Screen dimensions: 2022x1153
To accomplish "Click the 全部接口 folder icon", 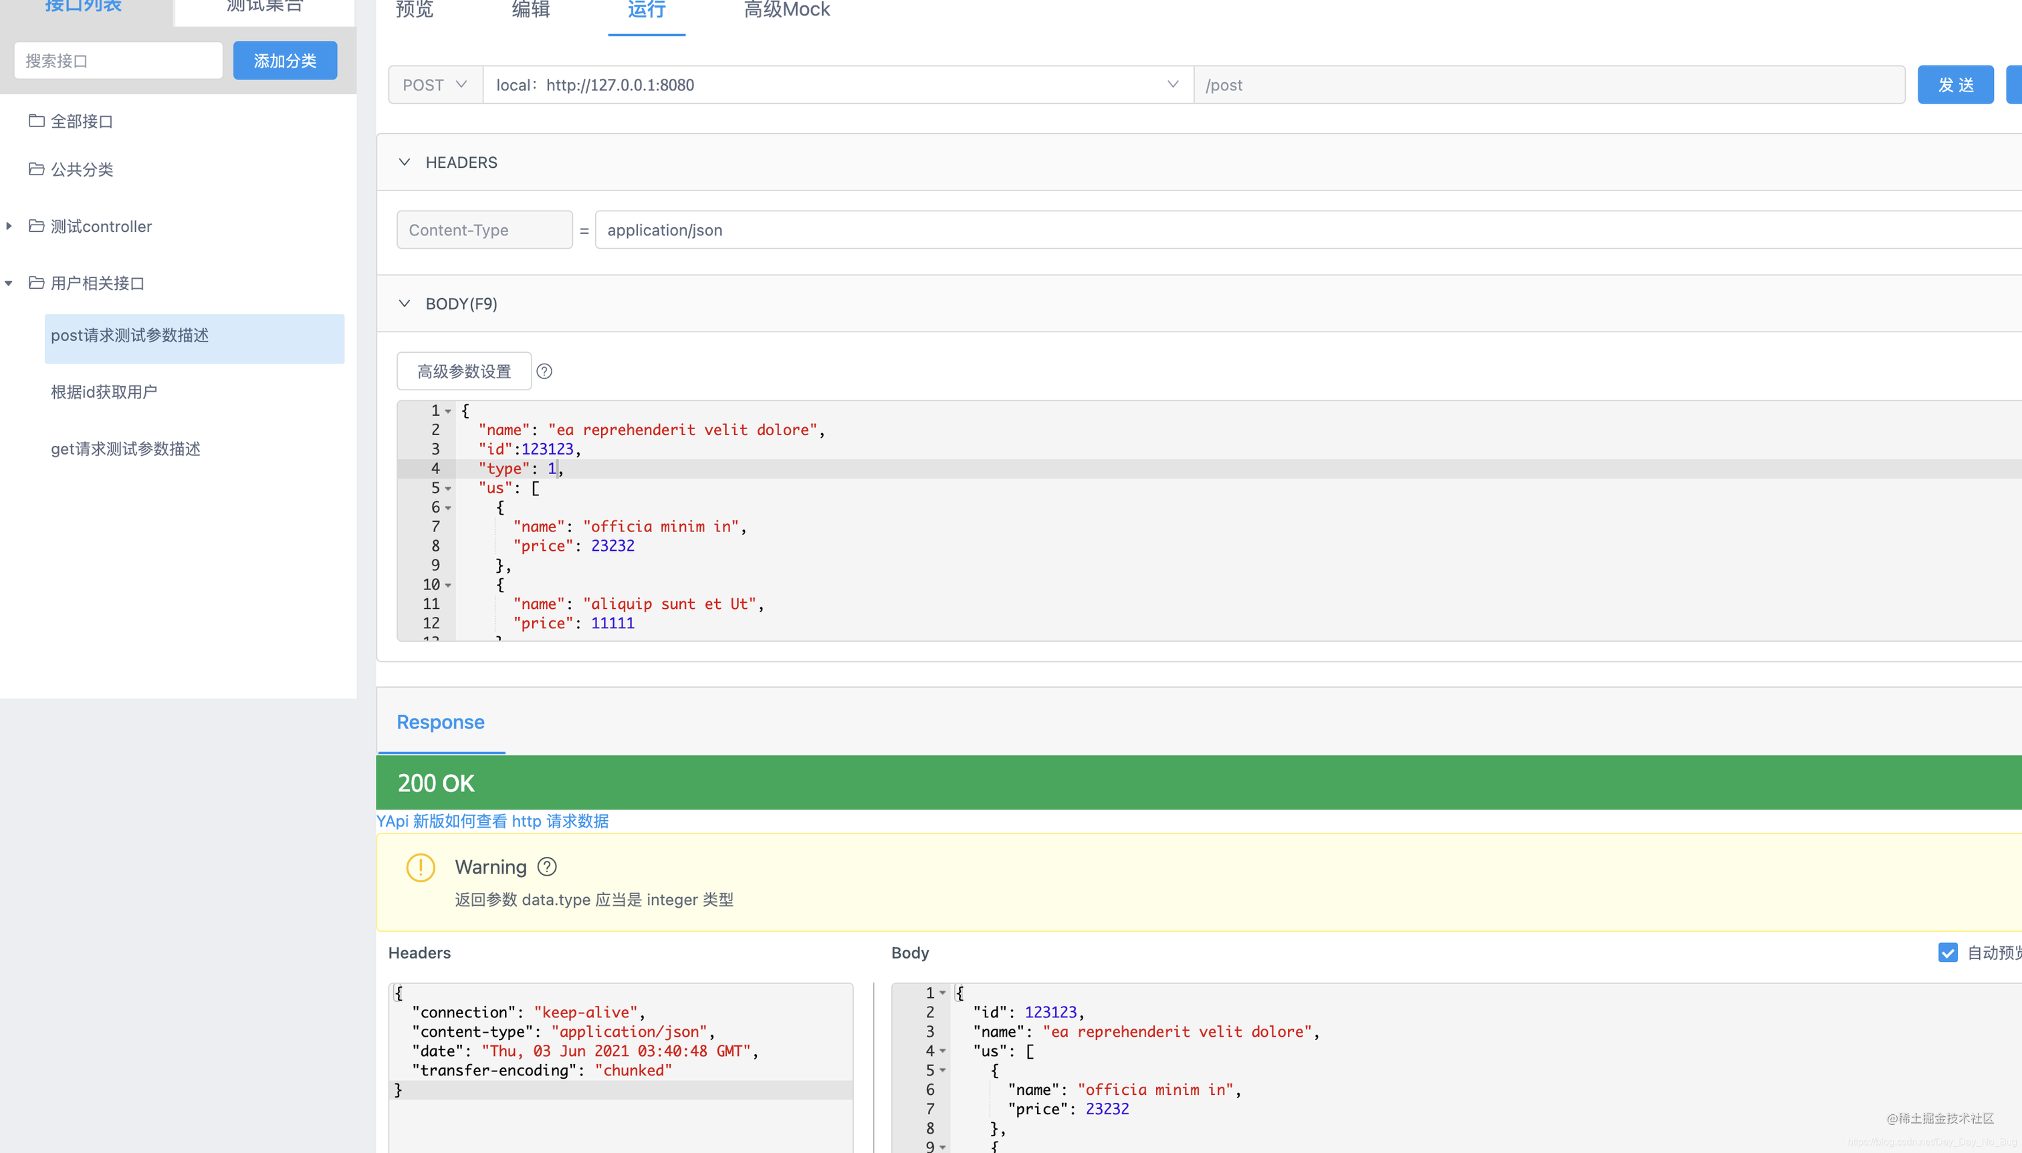I will tap(36, 121).
